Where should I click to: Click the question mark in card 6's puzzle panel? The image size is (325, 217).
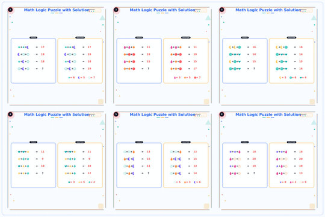click(x=254, y=173)
